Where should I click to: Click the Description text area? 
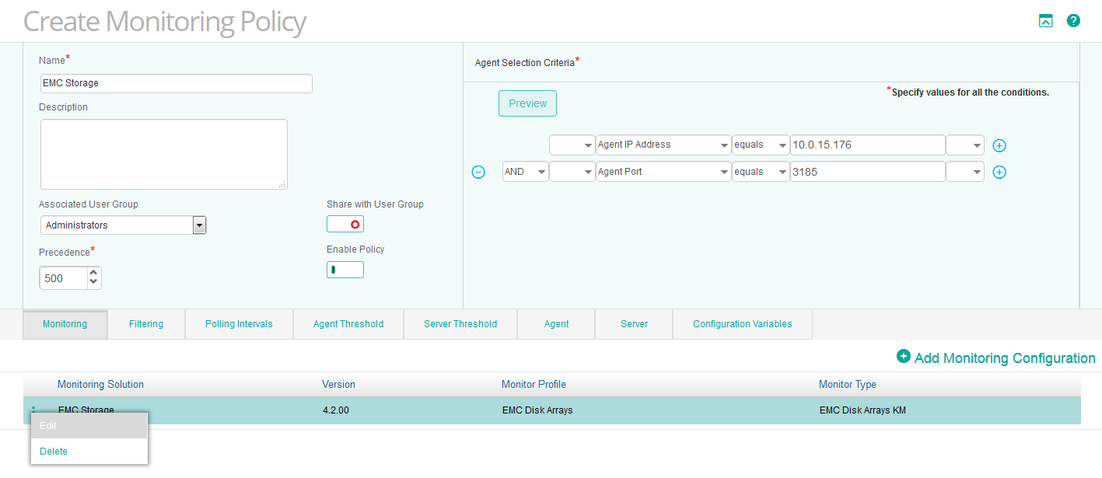point(163,153)
